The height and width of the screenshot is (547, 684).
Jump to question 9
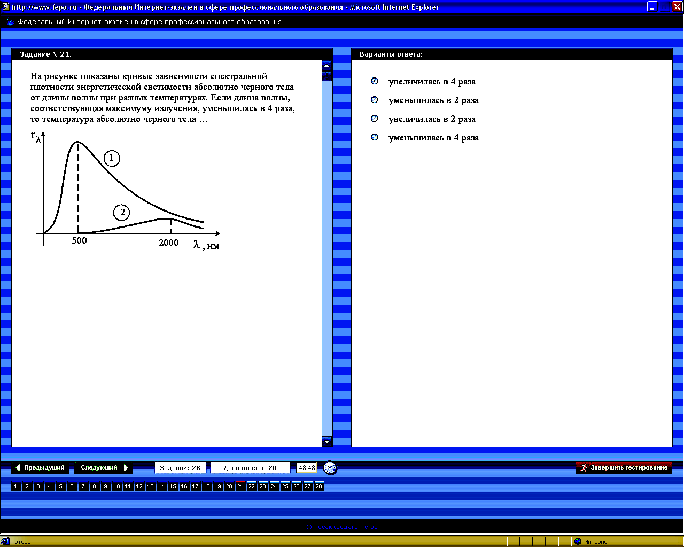[106, 486]
